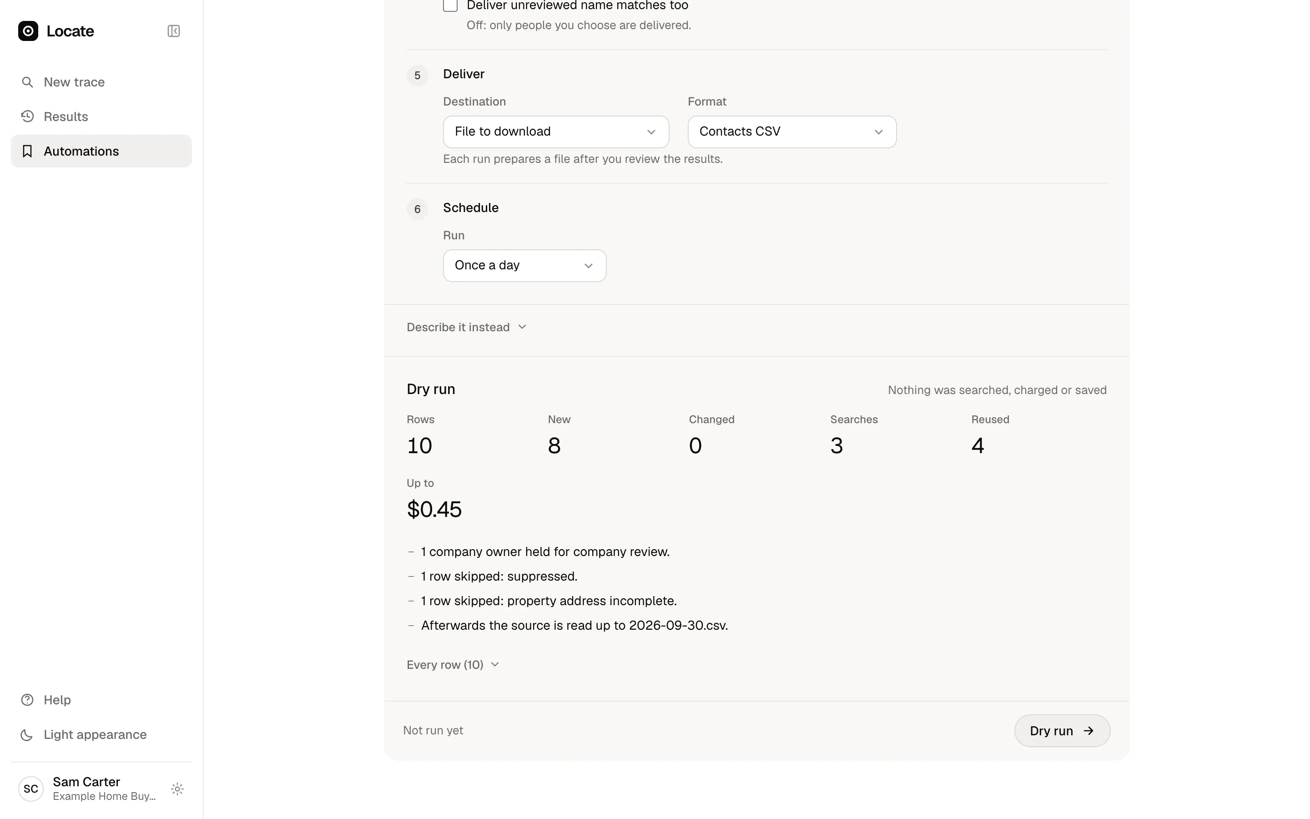1310x819 pixels.
Task: Open the Run dropdown Once a day
Action: pos(524,265)
